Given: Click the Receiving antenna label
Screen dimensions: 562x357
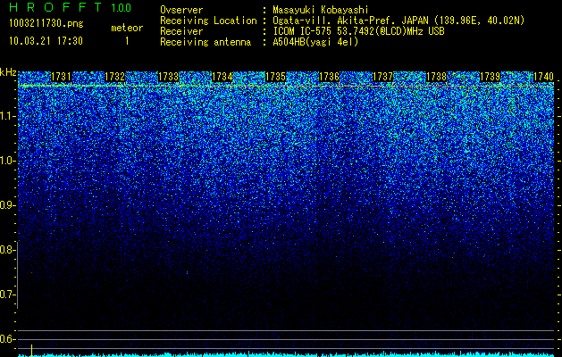Looking at the screenshot, I should (206, 42).
